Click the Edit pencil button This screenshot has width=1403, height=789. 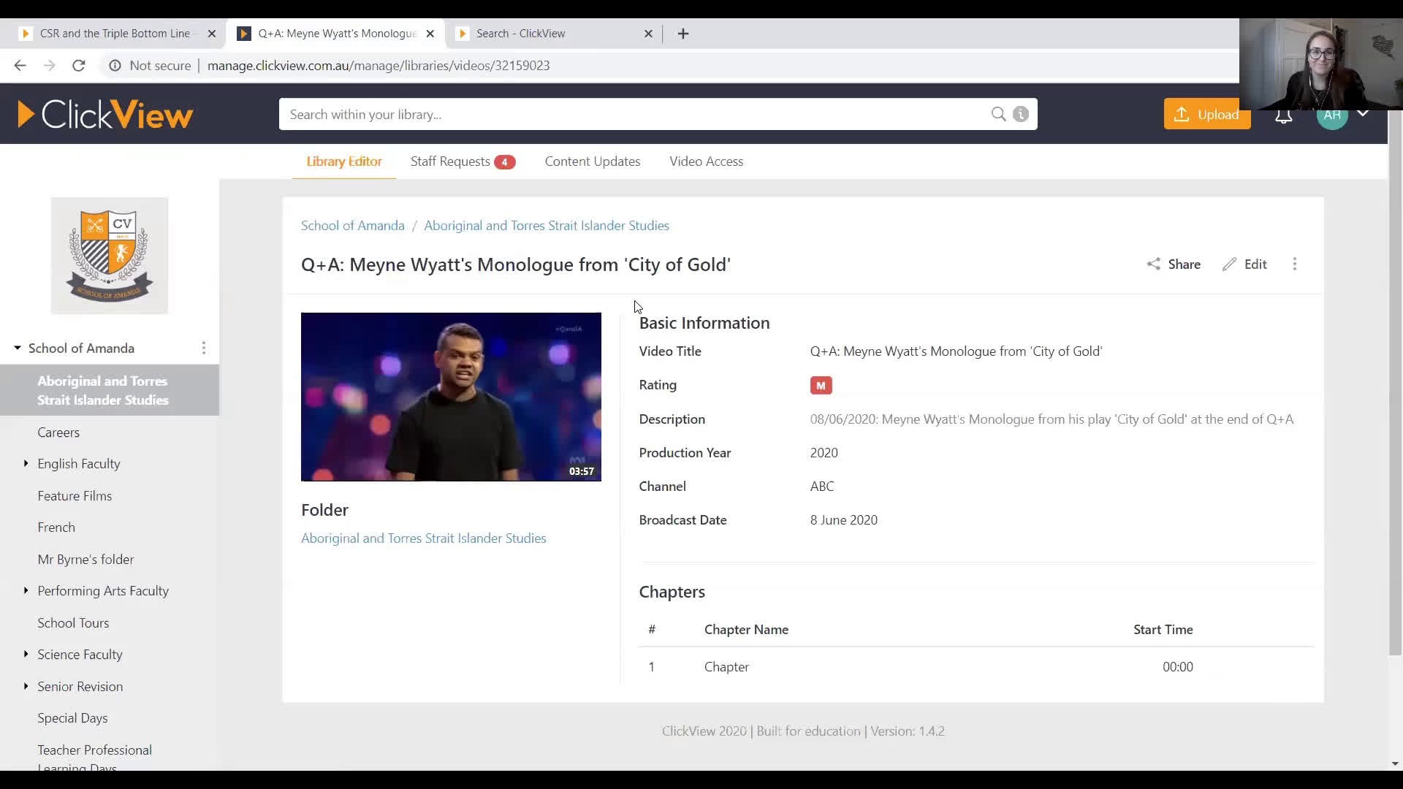click(x=1244, y=264)
